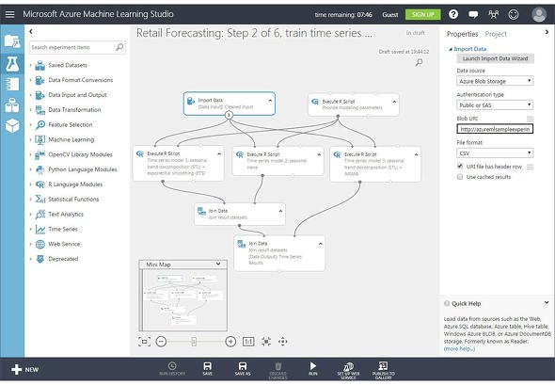555x385 pixels.
Task: Select the Experiments flask sidebar icon
Action: 12,64
